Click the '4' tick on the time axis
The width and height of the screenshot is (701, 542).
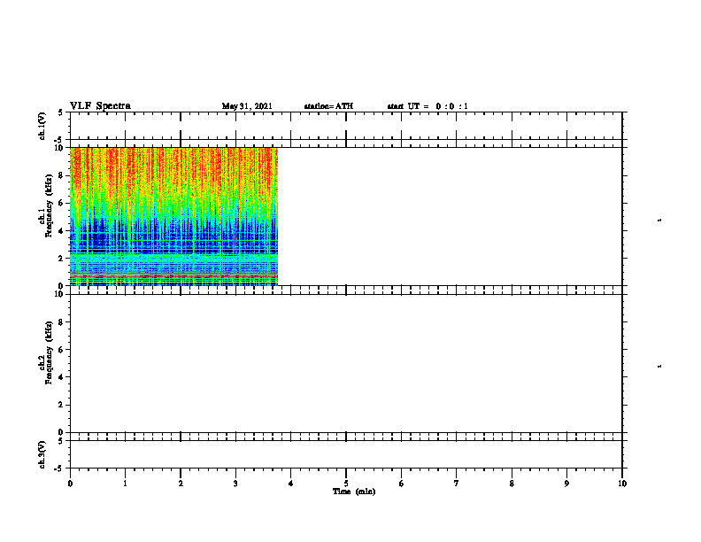pos(291,484)
